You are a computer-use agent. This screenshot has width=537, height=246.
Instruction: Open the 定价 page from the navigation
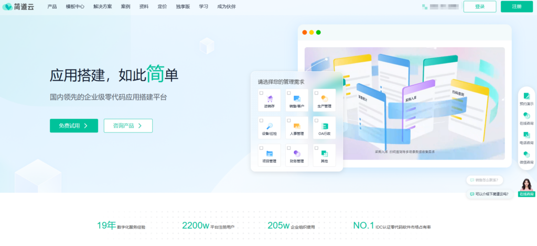point(162,7)
